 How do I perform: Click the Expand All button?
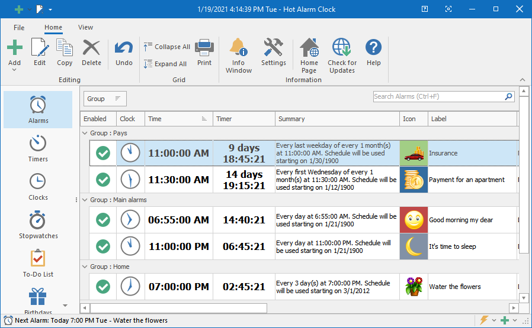click(x=165, y=64)
